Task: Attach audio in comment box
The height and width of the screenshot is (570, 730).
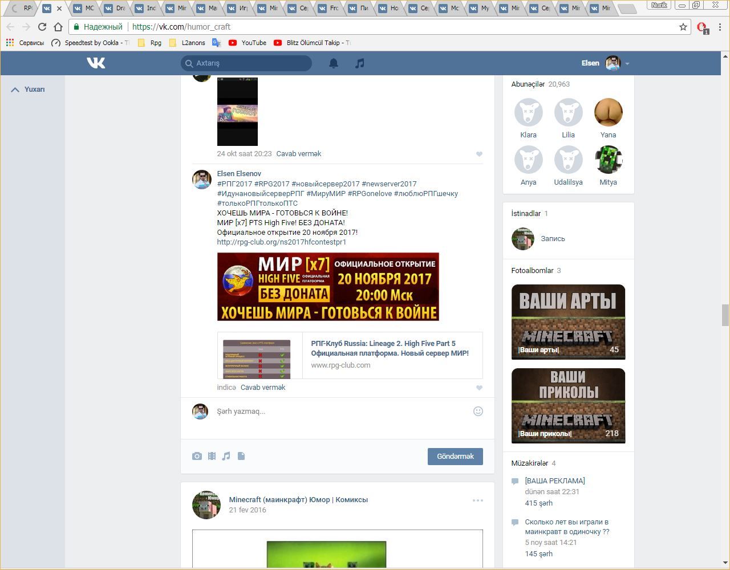Action: coord(226,456)
